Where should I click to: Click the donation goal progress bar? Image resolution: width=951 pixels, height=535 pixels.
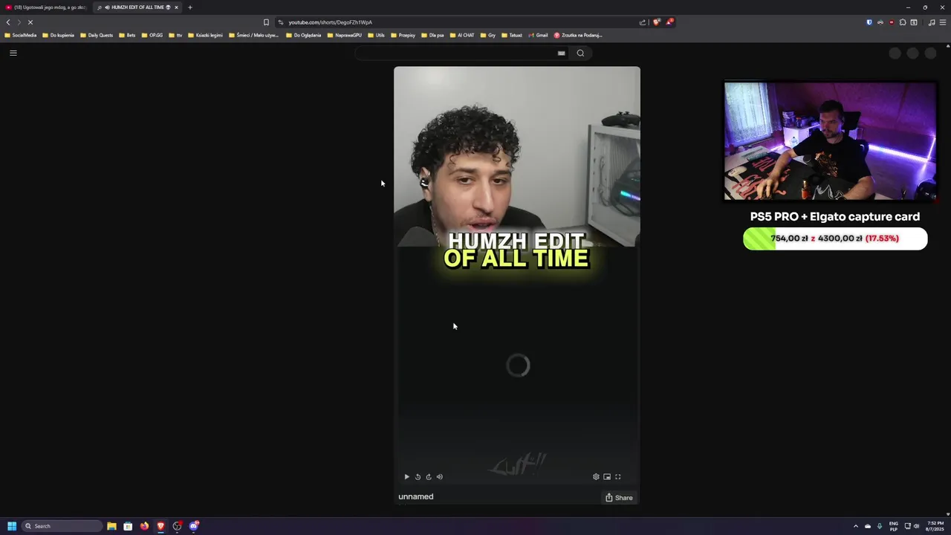coord(835,239)
